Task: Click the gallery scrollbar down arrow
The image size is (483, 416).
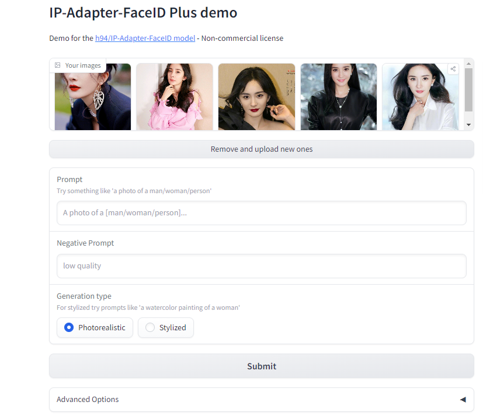Action: coord(468,125)
